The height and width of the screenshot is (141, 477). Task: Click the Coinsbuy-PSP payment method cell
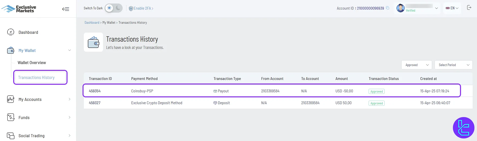[142, 91]
